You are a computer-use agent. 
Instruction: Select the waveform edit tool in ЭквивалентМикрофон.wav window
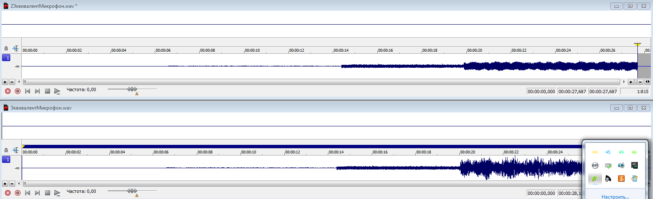16,150
